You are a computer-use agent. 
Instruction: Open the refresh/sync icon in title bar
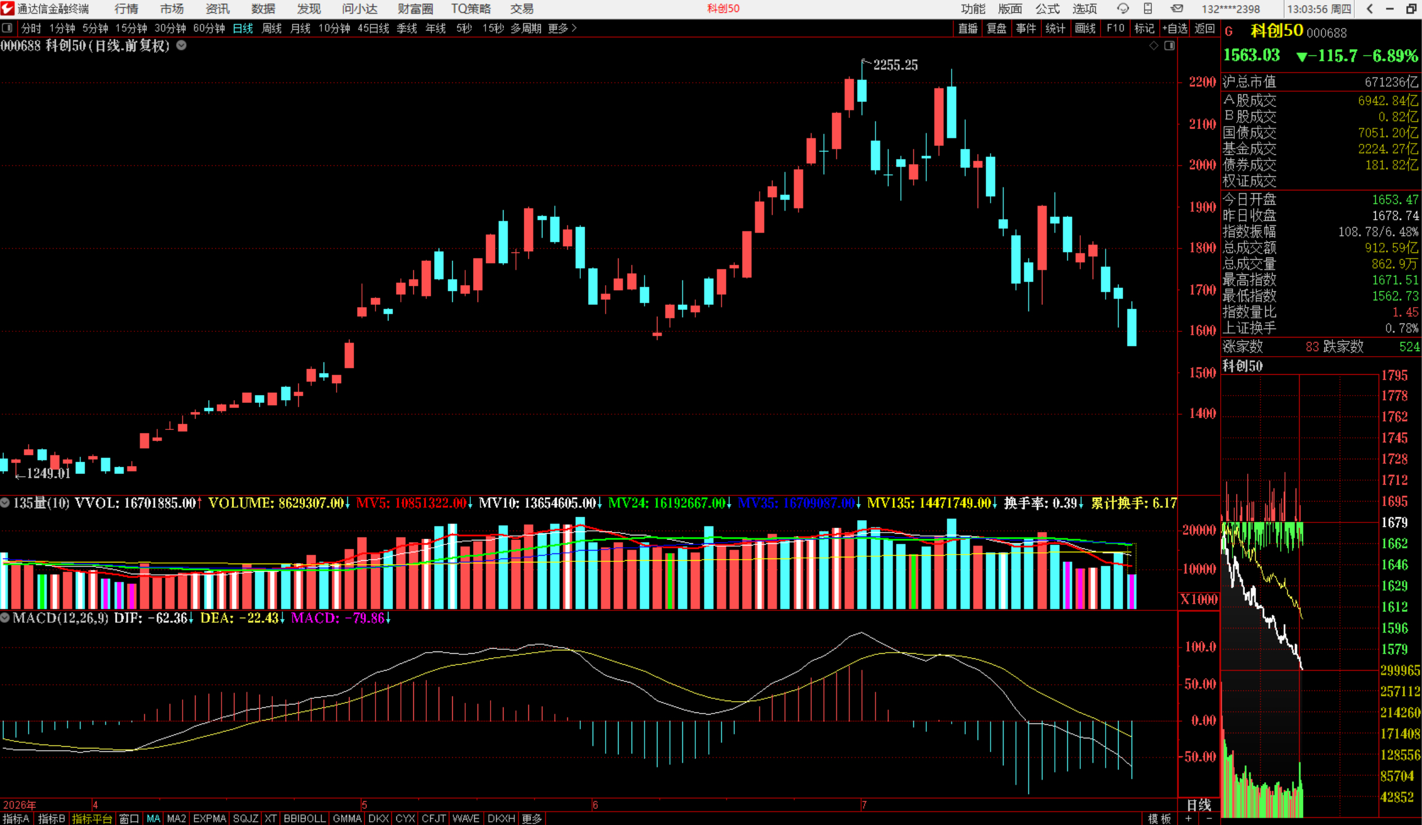[1123, 8]
